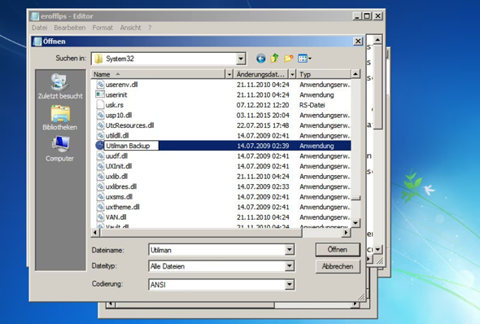Click the file list horizontal scrollbar thumb

[x=201, y=233]
